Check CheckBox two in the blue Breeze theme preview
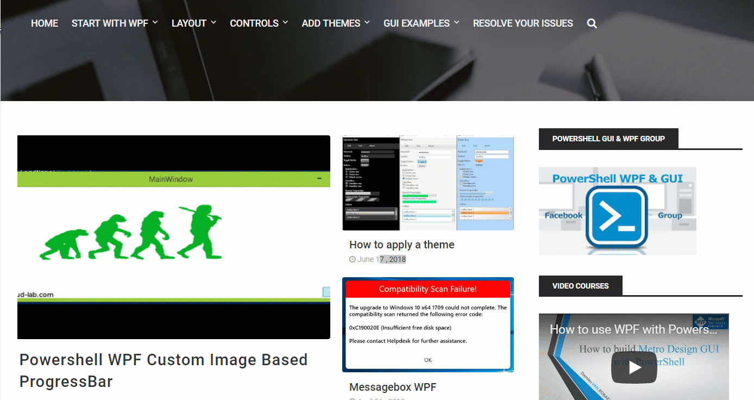 click(461, 186)
